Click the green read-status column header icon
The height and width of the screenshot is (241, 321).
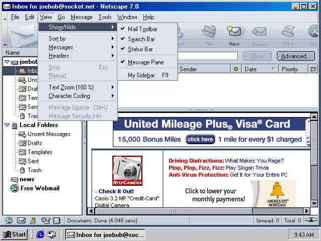236,69
